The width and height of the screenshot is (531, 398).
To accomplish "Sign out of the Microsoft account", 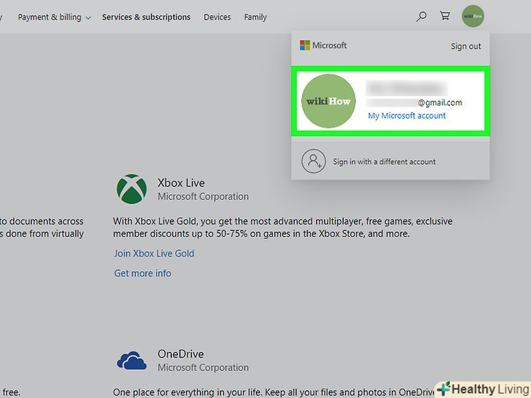I will [465, 46].
